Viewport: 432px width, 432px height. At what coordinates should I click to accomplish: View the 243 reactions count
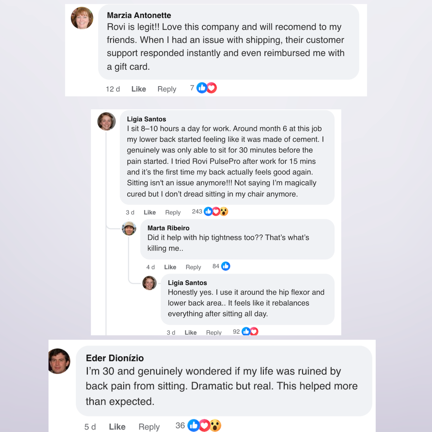(x=197, y=212)
